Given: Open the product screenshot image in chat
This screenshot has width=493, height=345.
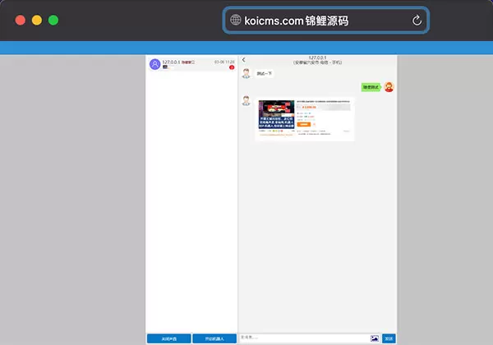Looking at the screenshot, I should point(304,119).
